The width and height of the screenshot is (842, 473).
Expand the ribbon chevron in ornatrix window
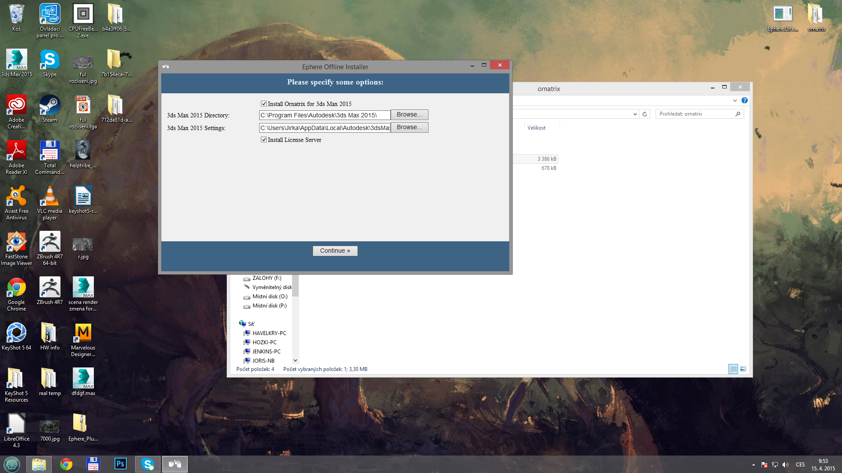tap(735, 101)
